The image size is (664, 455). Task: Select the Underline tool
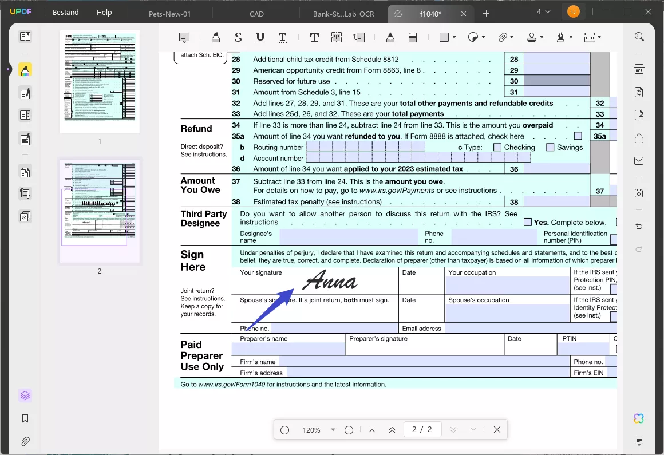(x=260, y=38)
